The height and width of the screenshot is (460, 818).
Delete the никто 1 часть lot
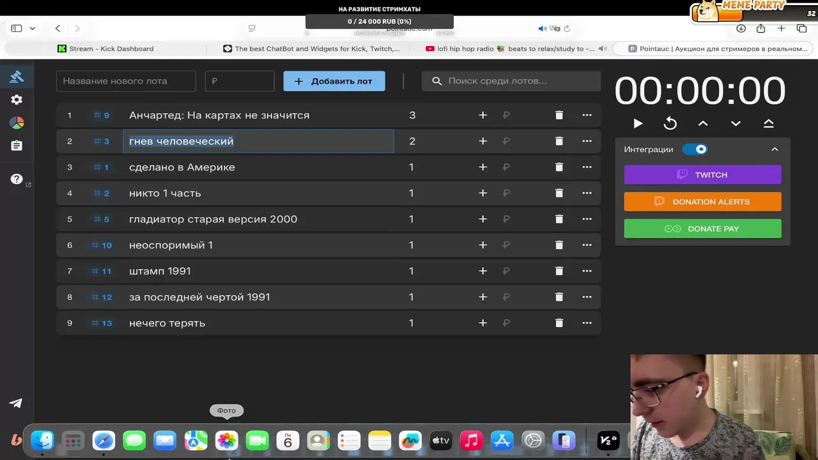[559, 193]
